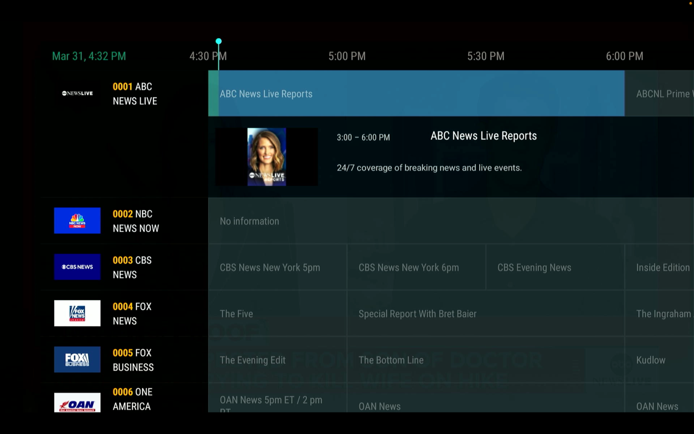Click the 24/7 coverage description text
This screenshot has height=434, width=694.
tap(430, 168)
